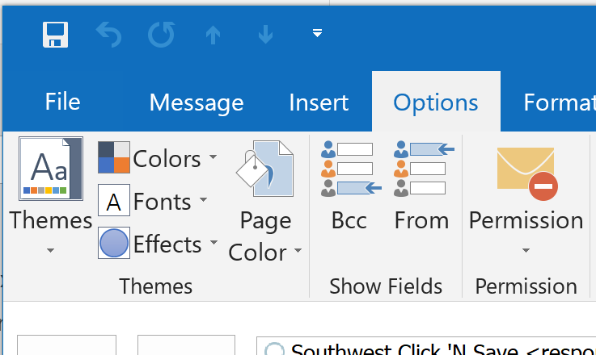Expand the Themes dropdown arrow

pos(50,251)
